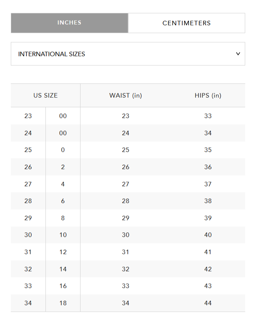256x315 pixels.
Task: Click the size 6 cell
Action: click(x=63, y=201)
